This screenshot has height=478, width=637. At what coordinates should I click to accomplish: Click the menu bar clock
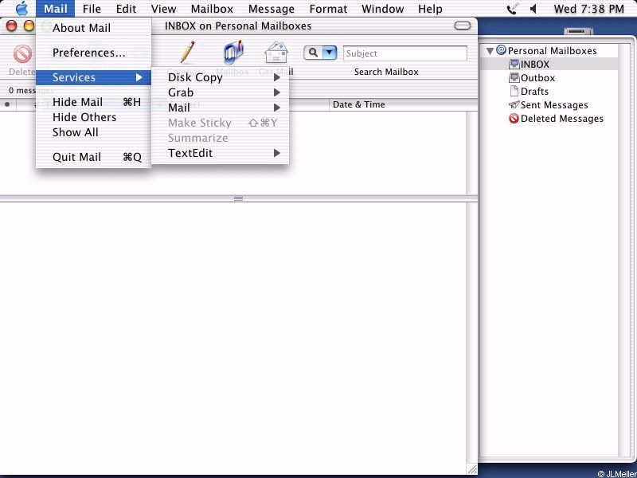[x=588, y=9]
